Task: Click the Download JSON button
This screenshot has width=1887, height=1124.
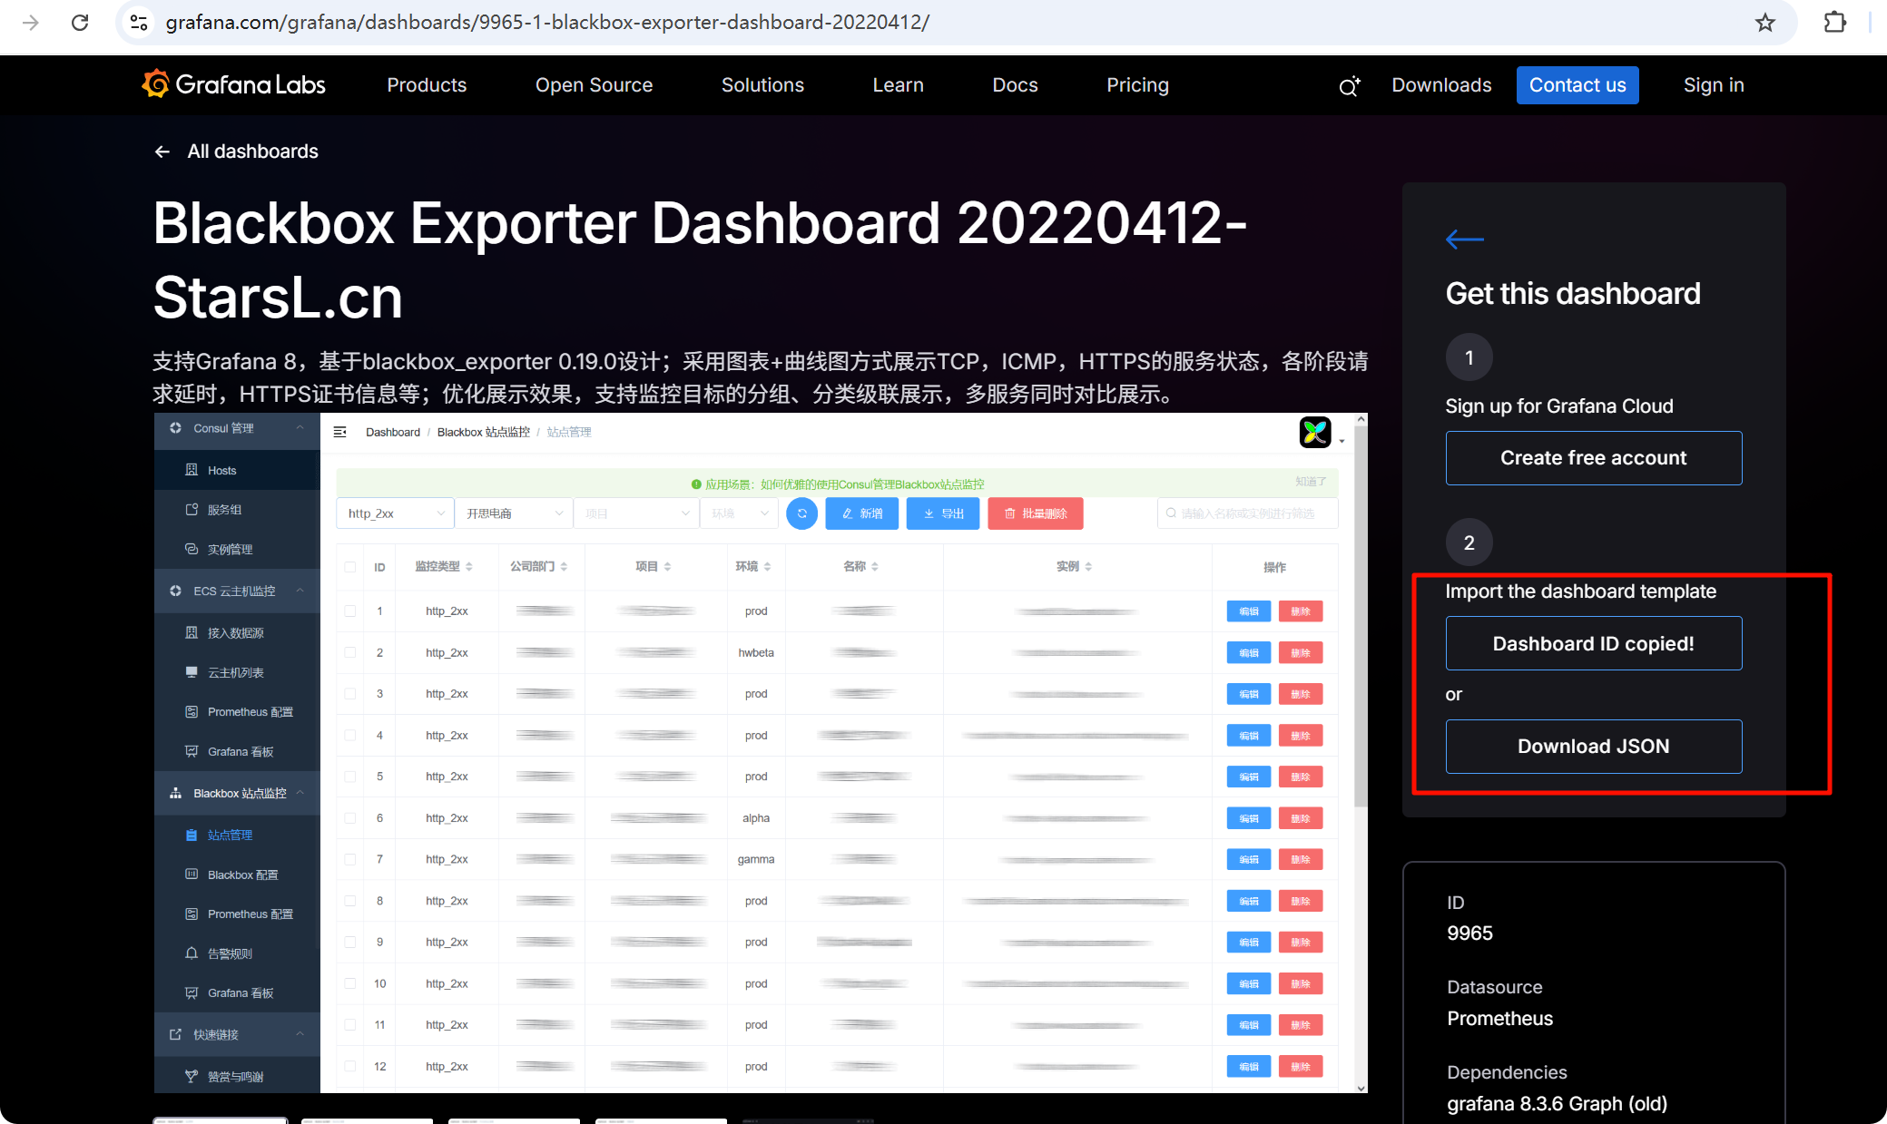Action: [x=1593, y=746]
